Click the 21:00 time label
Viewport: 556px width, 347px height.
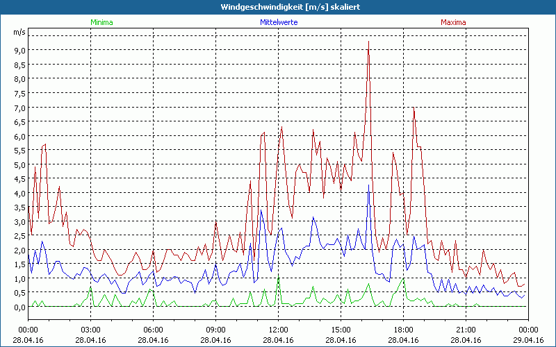(466, 330)
